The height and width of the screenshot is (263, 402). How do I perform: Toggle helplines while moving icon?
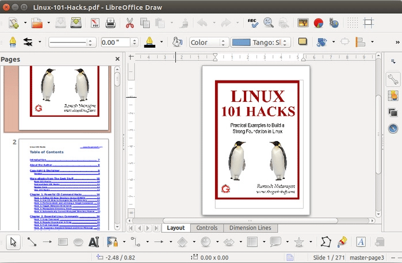[x=369, y=23]
